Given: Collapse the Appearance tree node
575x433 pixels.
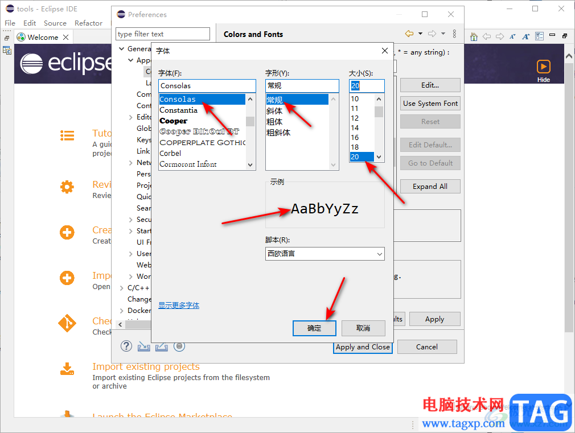Looking at the screenshot, I should tap(130, 60).
